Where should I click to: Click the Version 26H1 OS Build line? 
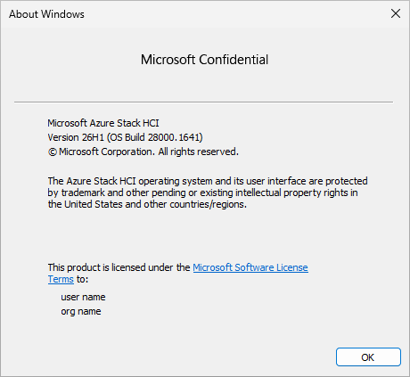(125, 137)
